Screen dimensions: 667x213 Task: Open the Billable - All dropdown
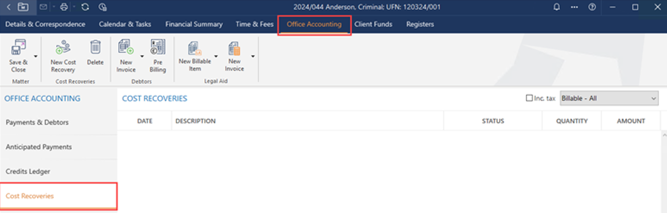[x=609, y=98]
